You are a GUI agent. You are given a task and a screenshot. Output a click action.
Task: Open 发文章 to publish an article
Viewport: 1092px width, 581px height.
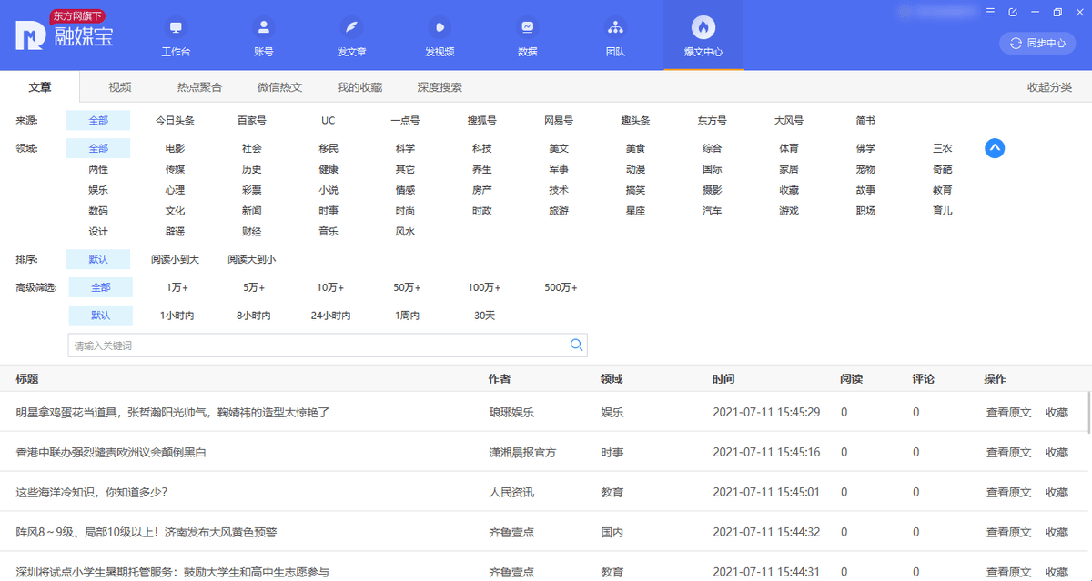click(351, 36)
